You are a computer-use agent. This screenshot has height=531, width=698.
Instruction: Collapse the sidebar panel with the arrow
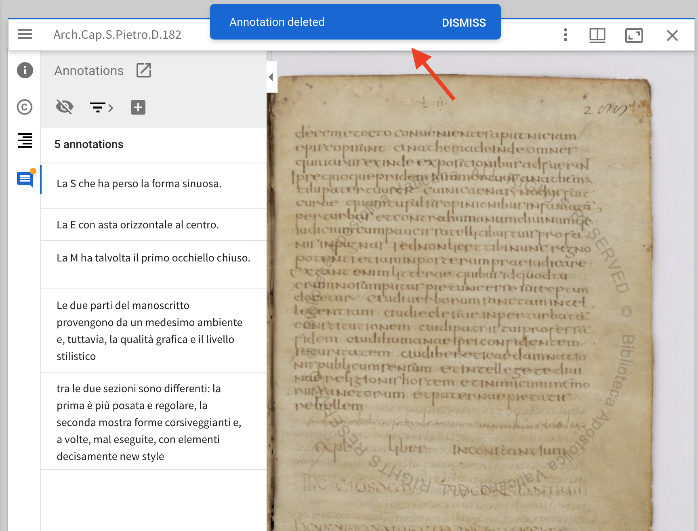point(271,77)
